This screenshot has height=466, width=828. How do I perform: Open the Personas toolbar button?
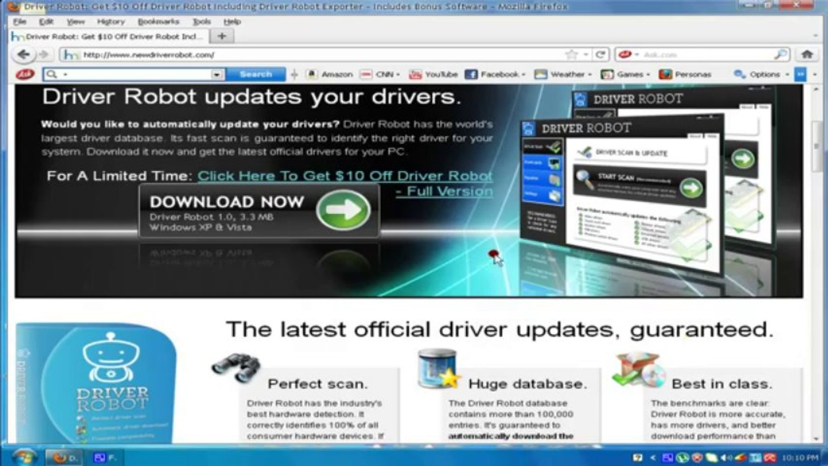point(685,74)
